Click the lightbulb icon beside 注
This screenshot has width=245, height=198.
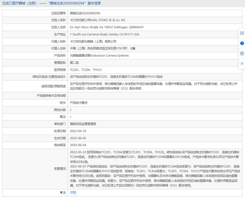61,193
